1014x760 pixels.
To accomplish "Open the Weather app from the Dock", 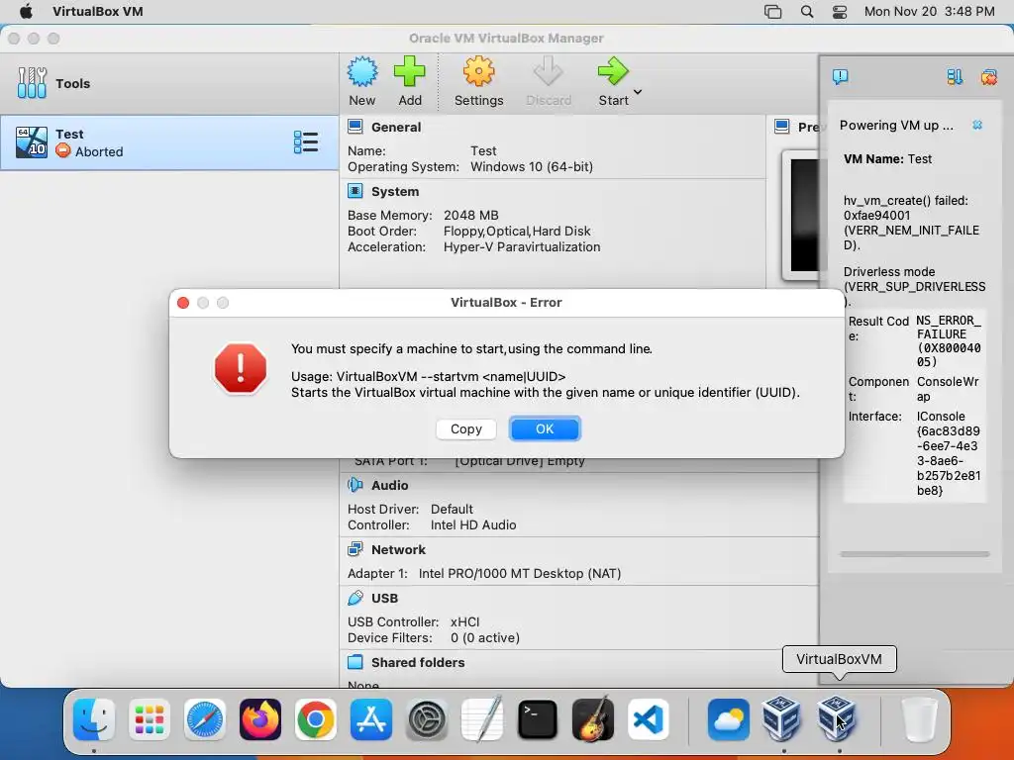I will click(x=729, y=719).
